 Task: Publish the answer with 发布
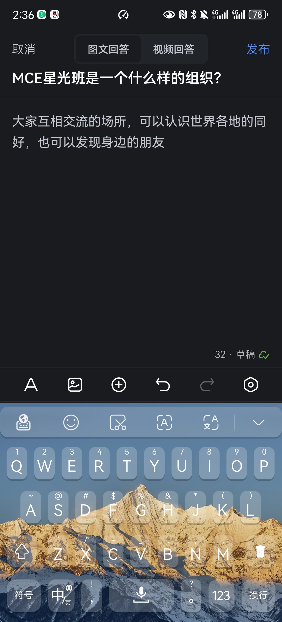258,49
